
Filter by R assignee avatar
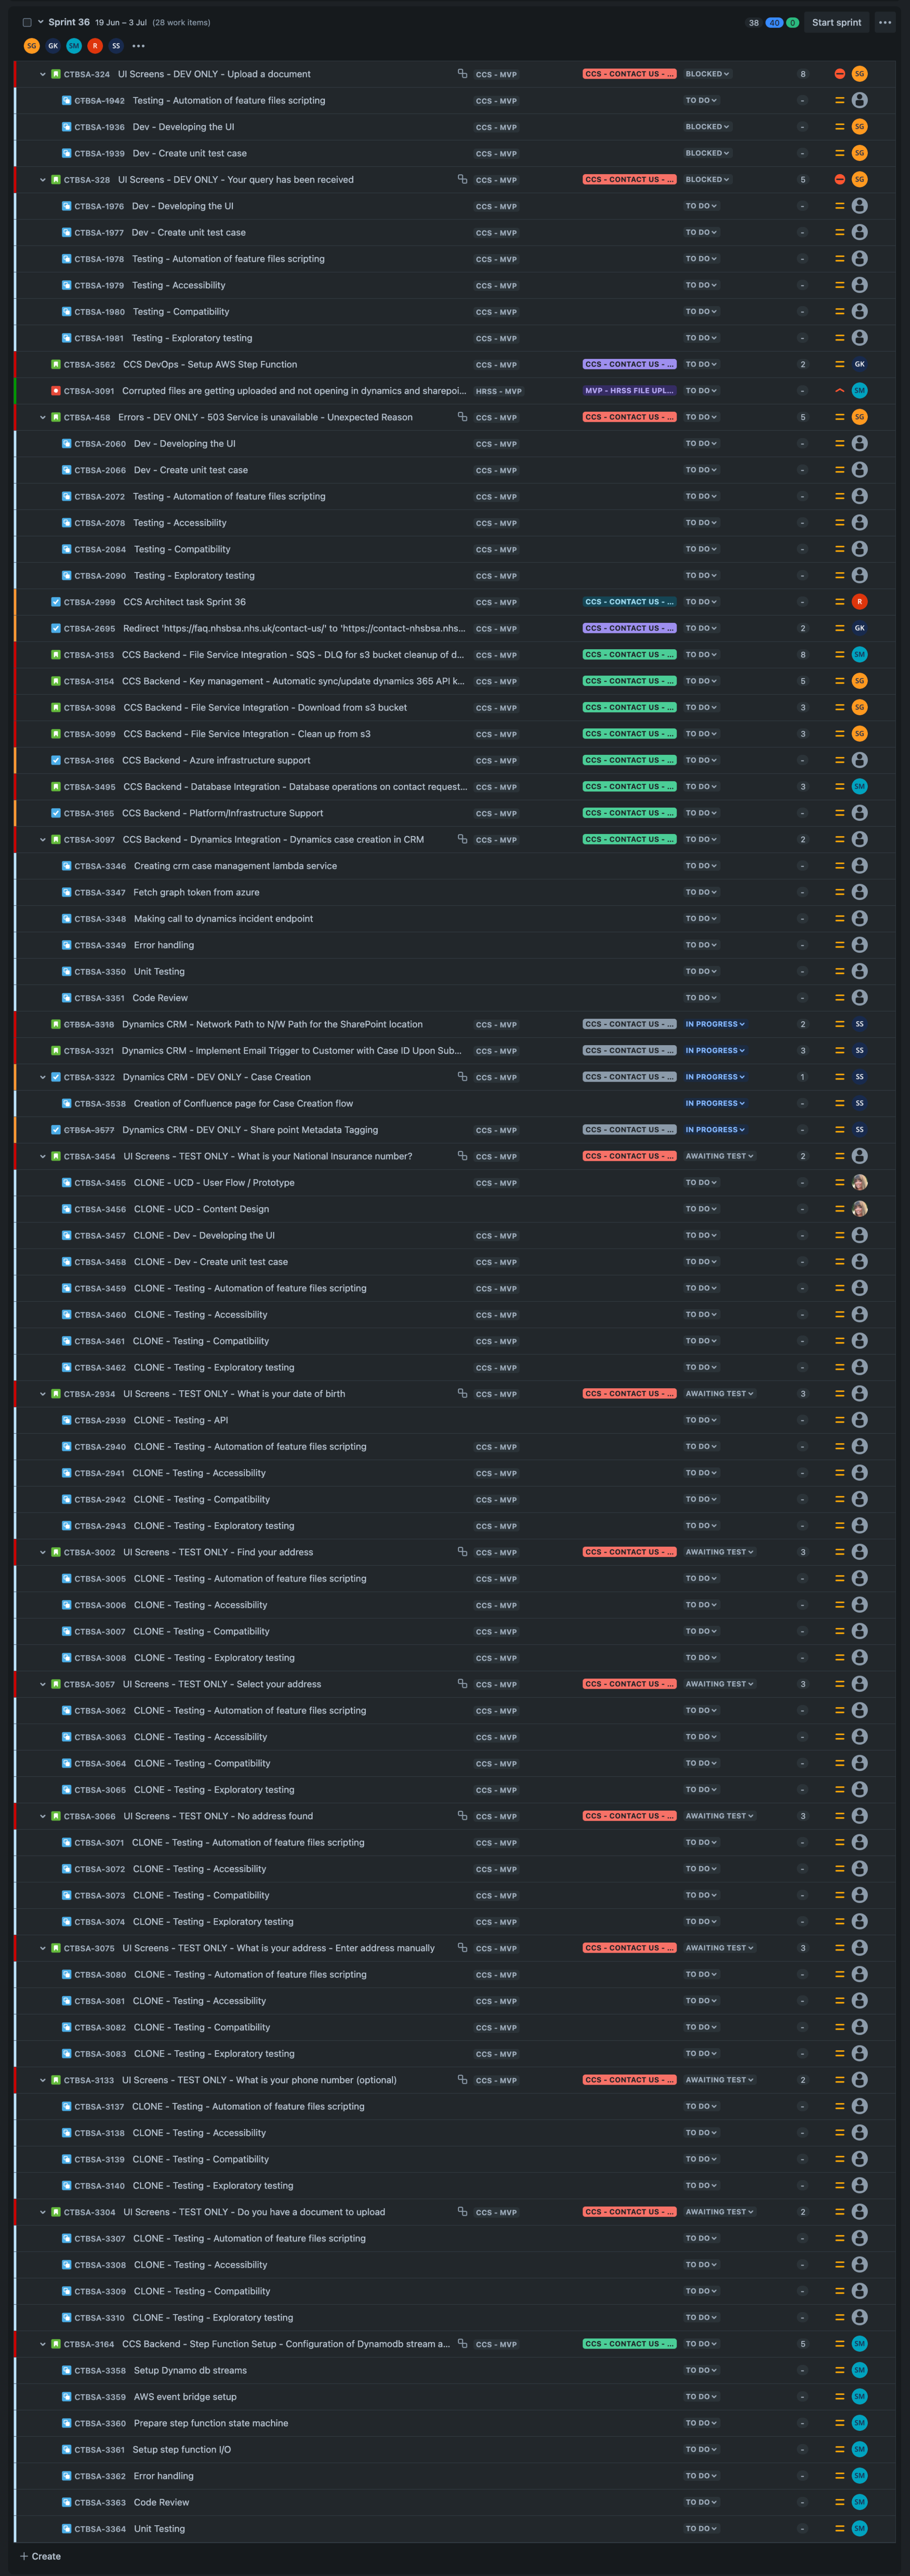(x=95, y=46)
